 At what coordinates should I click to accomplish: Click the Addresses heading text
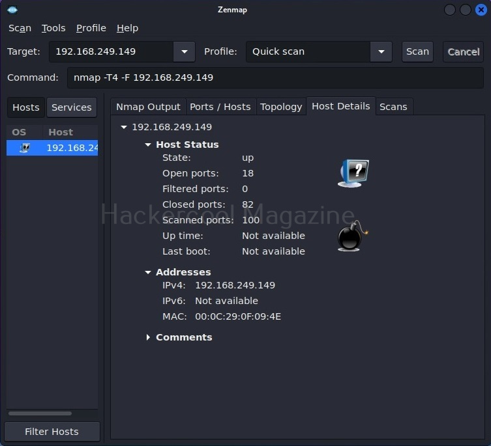click(x=183, y=272)
